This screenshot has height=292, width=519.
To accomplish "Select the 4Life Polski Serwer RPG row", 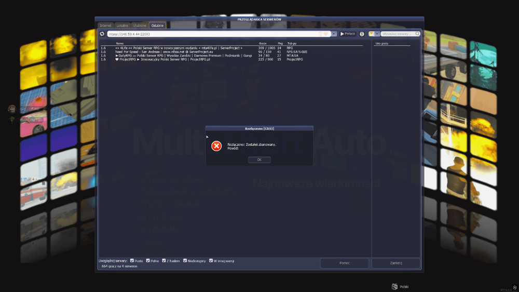I will 231,48.
